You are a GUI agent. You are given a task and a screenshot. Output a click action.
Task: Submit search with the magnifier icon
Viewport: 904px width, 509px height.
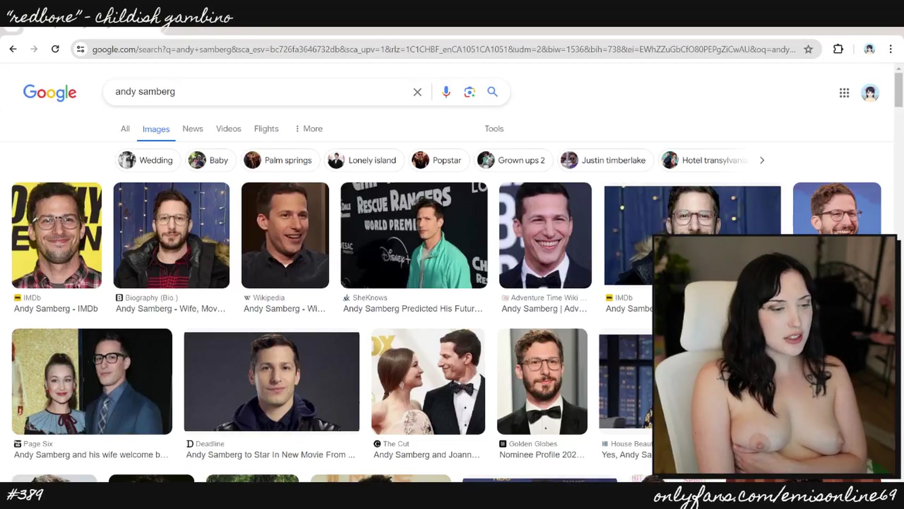tap(492, 92)
